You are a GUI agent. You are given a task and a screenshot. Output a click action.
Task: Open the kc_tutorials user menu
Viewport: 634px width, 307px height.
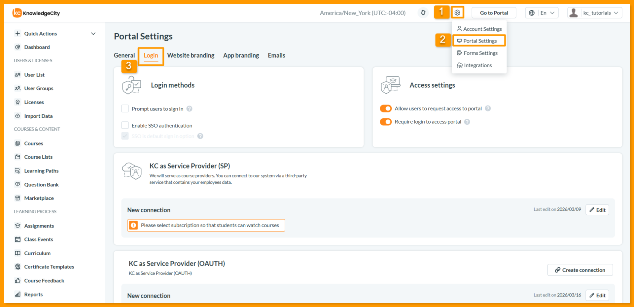595,13
